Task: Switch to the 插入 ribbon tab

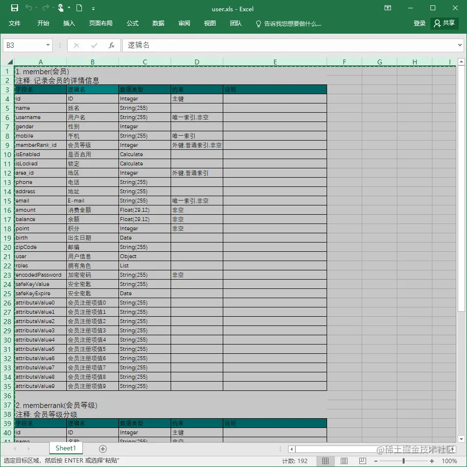Action: click(x=69, y=23)
